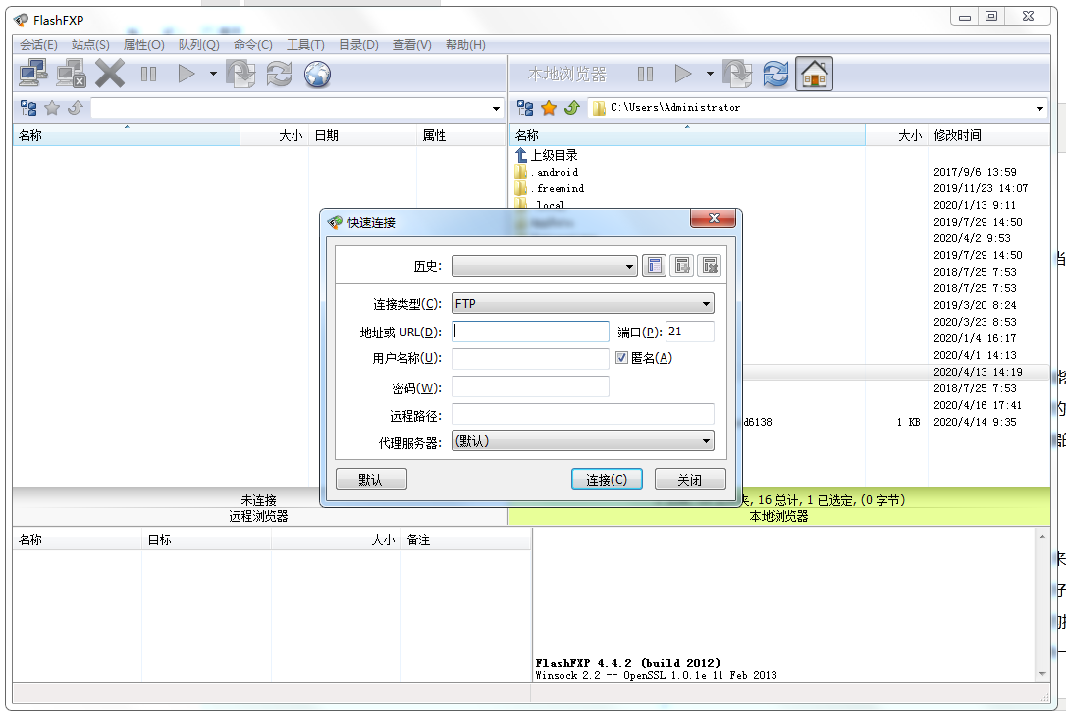Click the transfer queue icon on local toolbar

click(736, 74)
